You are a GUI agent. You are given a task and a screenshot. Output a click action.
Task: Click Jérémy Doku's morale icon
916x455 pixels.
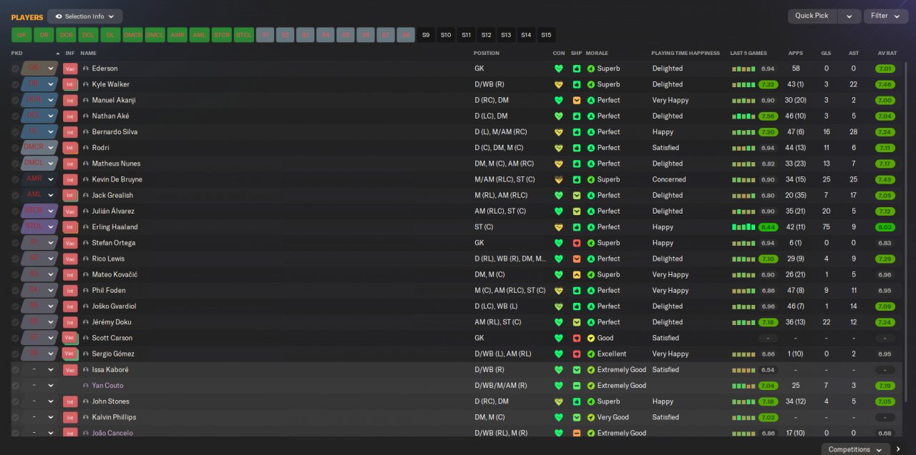click(591, 322)
